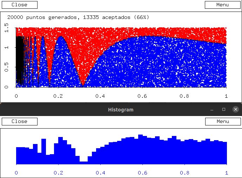
Task: Click the 1 x-axis label in the histogram
Action: (227, 173)
